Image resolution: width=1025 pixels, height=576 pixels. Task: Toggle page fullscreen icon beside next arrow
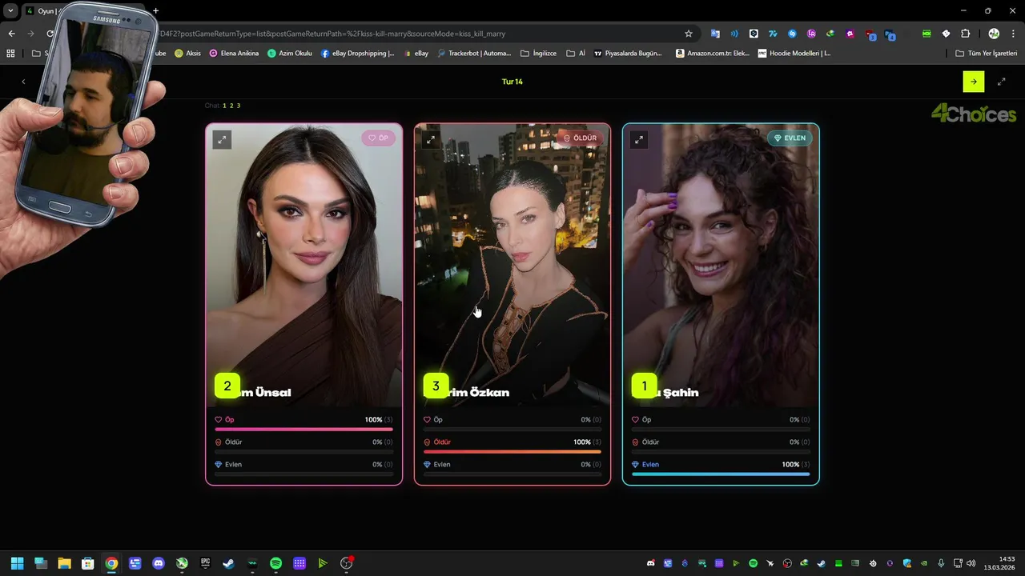1001,82
